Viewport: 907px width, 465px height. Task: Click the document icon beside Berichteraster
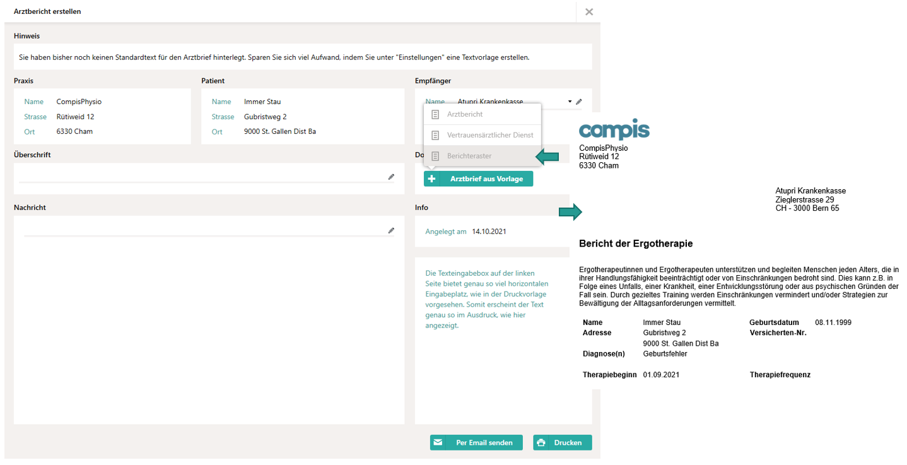(x=435, y=156)
